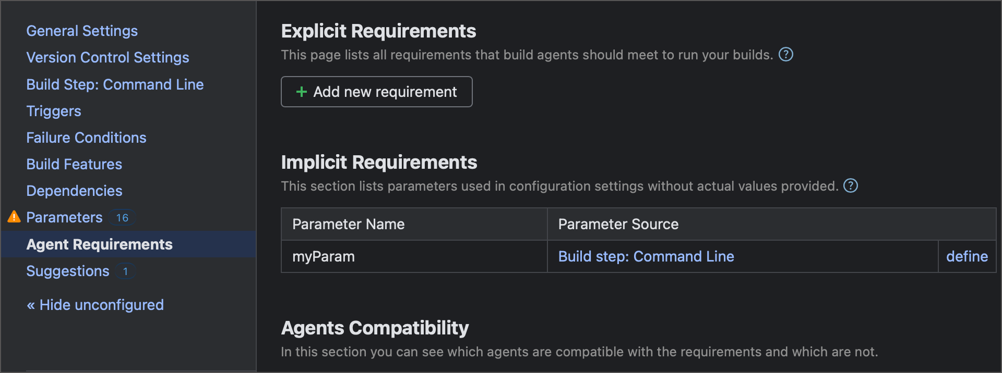Click the green plus in Add new requirement
1002x373 pixels.
click(x=301, y=92)
